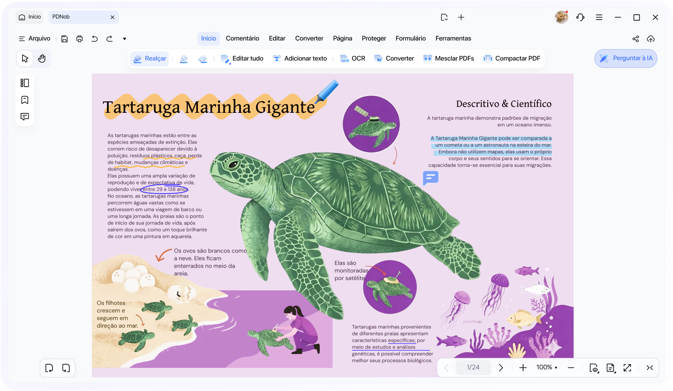This screenshot has height=391, width=673.
Task: Zoom out with the minus button
Action: click(571, 367)
